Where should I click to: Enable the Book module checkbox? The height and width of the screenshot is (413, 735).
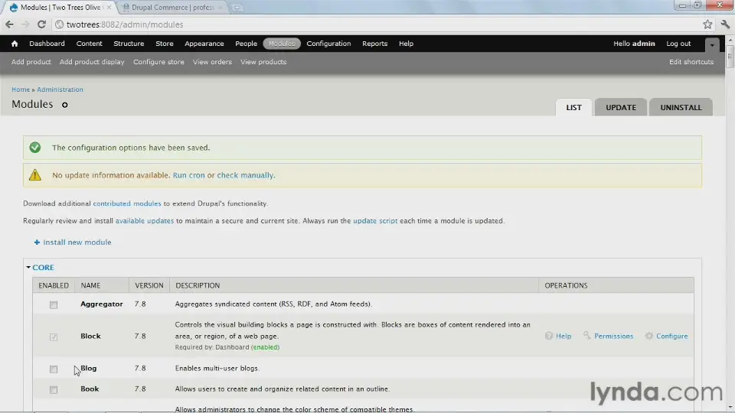(x=54, y=389)
